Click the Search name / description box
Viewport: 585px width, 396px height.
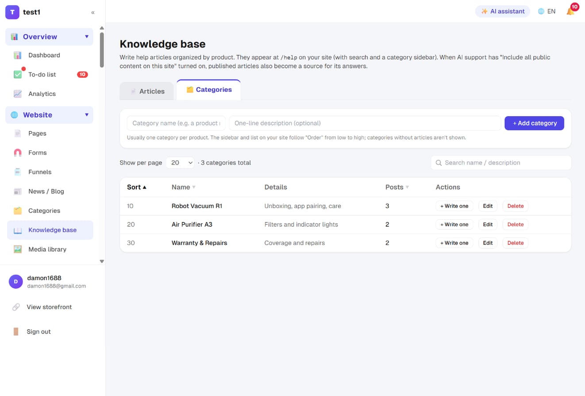pyautogui.click(x=501, y=163)
